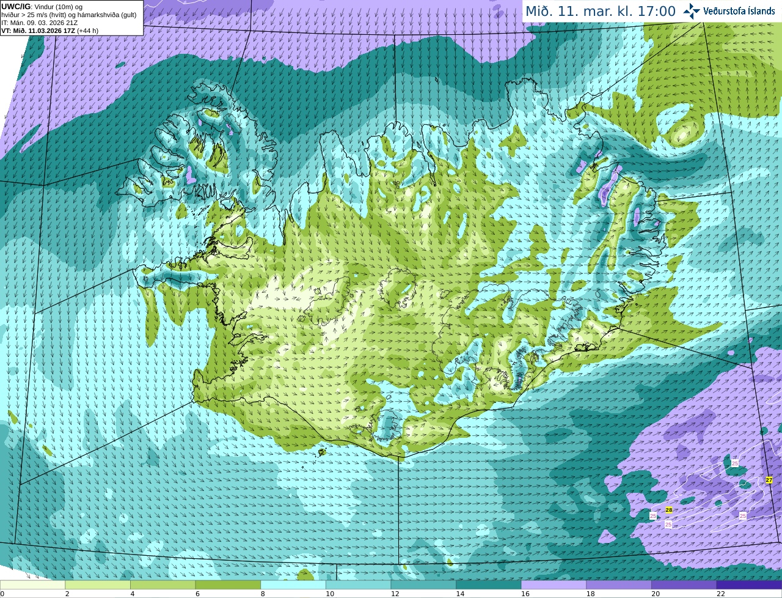Select the yellow max gust label 27
The height and width of the screenshot is (598, 782).
(x=769, y=480)
